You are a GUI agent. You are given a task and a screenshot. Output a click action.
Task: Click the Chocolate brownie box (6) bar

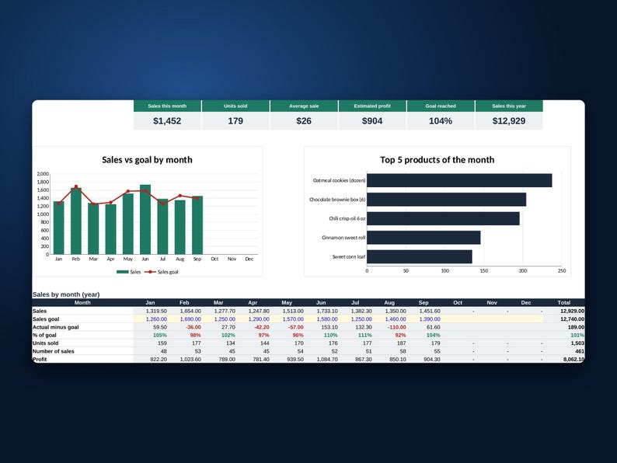tap(446, 200)
